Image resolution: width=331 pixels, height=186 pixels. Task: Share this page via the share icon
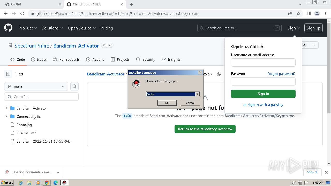coord(290,13)
